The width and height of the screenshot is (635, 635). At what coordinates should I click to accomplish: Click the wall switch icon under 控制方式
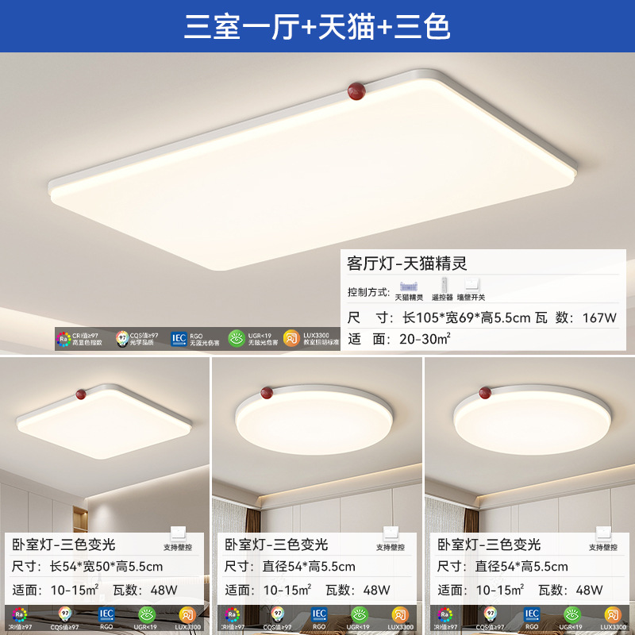click(x=471, y=285)
